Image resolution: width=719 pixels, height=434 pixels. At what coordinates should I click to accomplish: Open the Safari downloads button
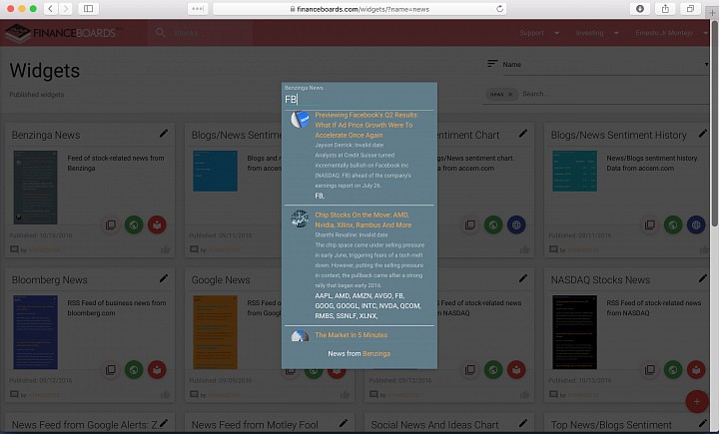[x=640, y=9]
